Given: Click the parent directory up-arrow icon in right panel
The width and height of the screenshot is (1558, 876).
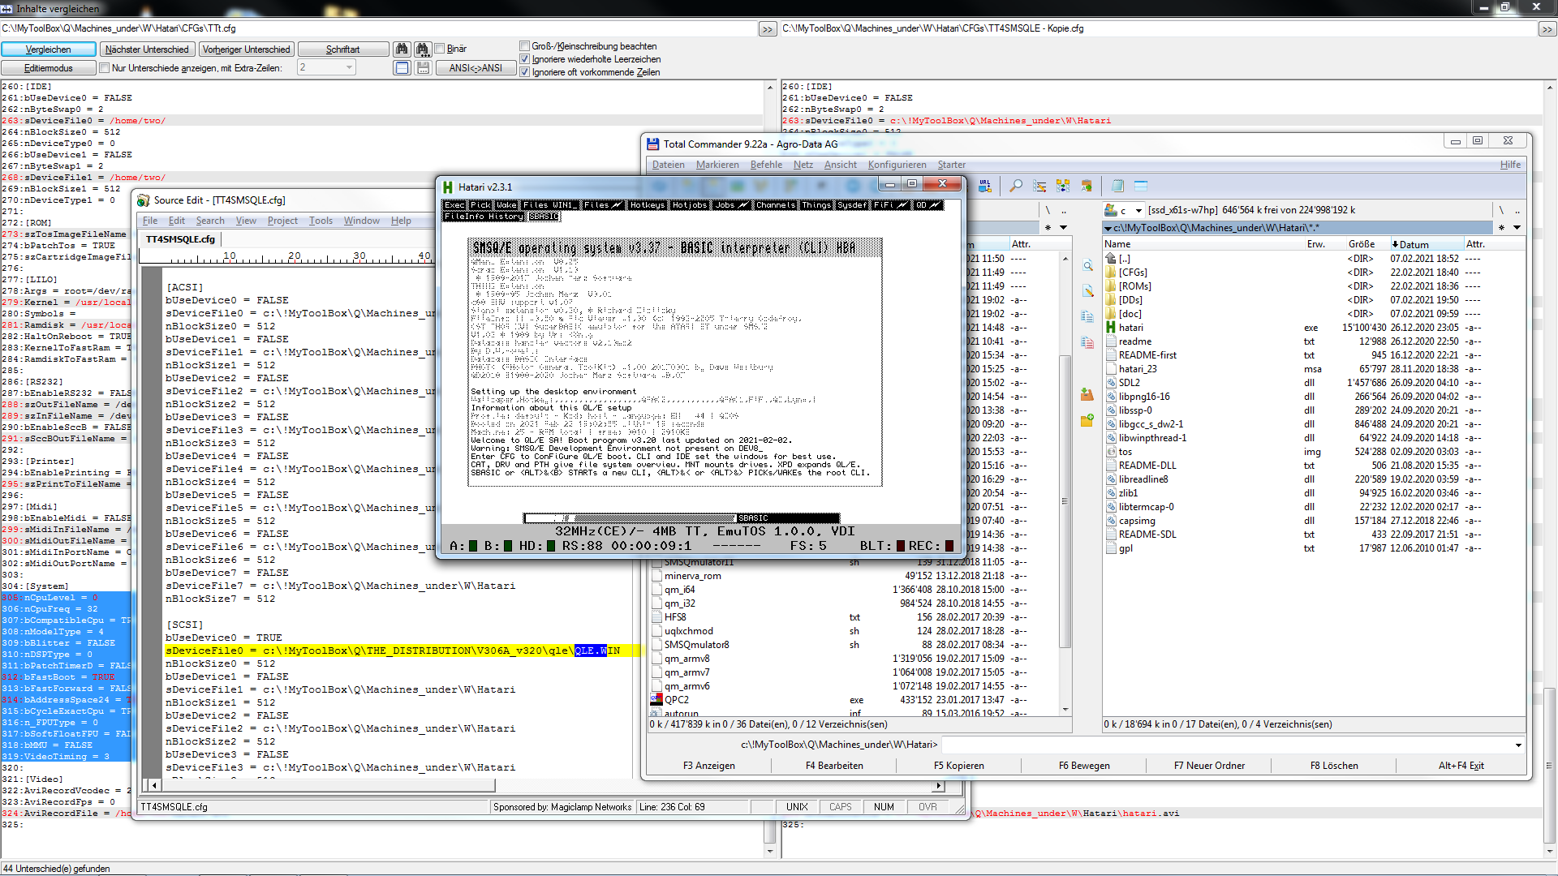Looking at the screenshot, I should 1111,259.
